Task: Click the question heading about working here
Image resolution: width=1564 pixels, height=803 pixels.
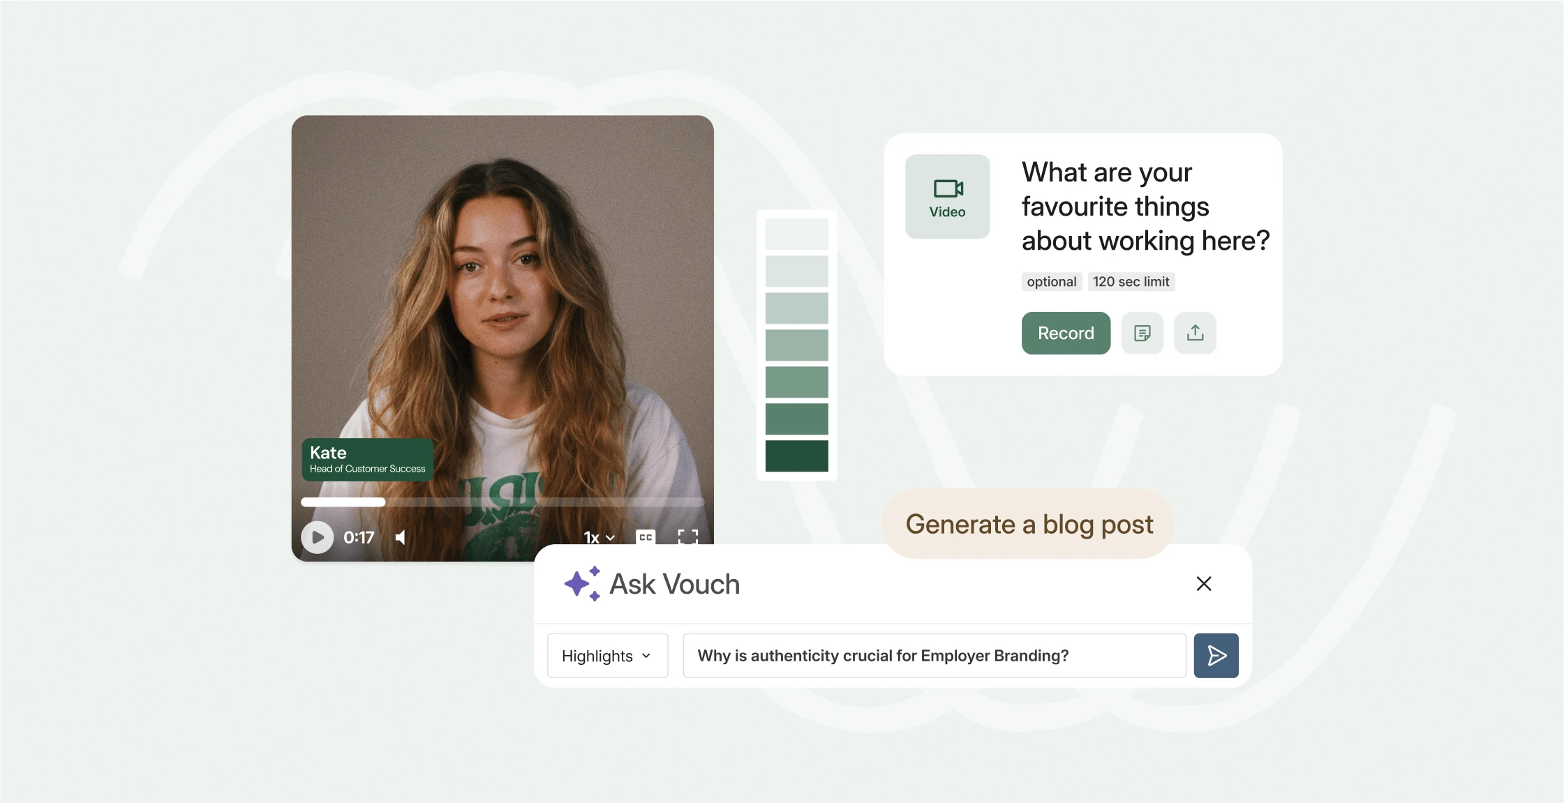Action: pos(1145,207)
